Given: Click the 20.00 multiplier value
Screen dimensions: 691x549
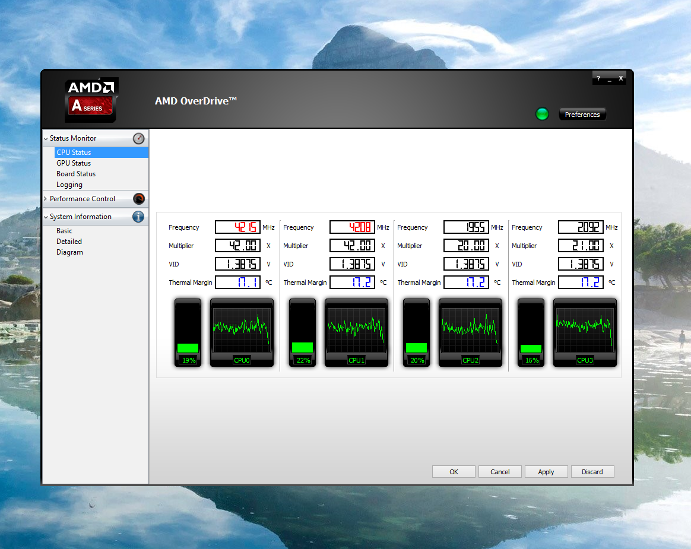Looking at the screenshot, I should [466, 246].
